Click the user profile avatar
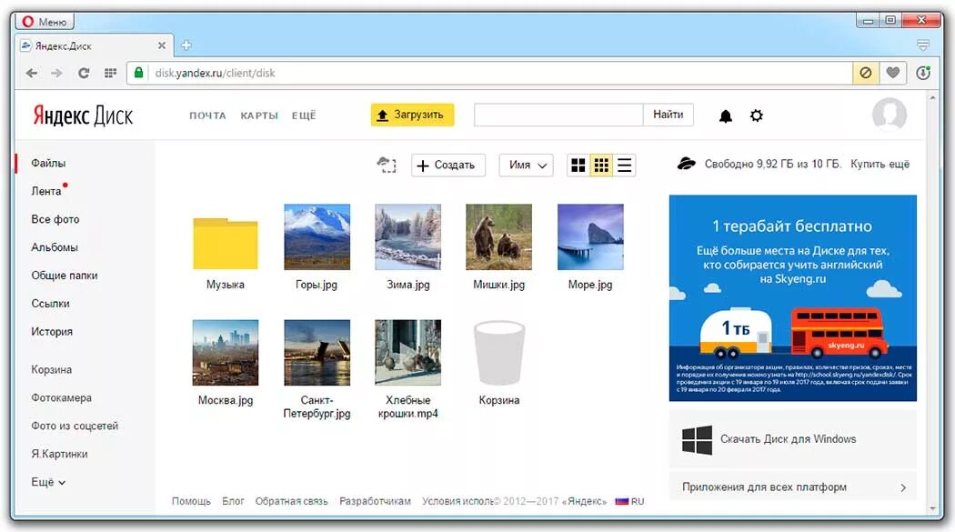This screenshot has height=532, width=955. (889, 115)
